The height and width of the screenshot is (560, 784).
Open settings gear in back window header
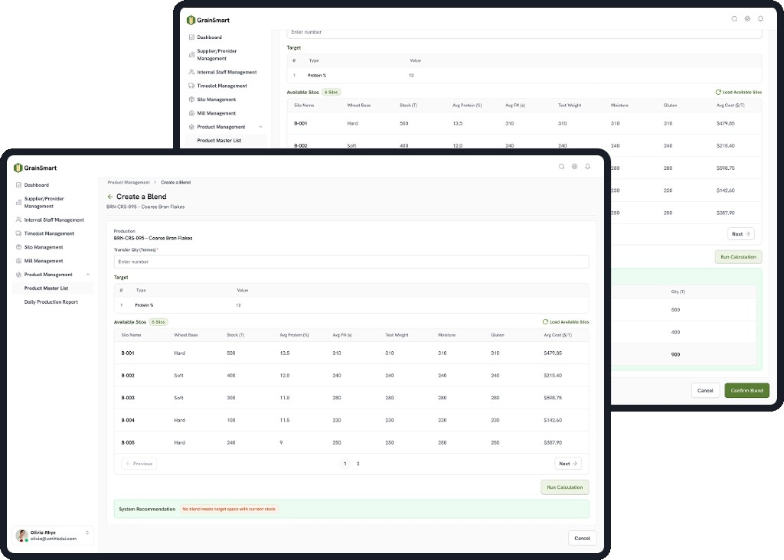tap(747, 18)
